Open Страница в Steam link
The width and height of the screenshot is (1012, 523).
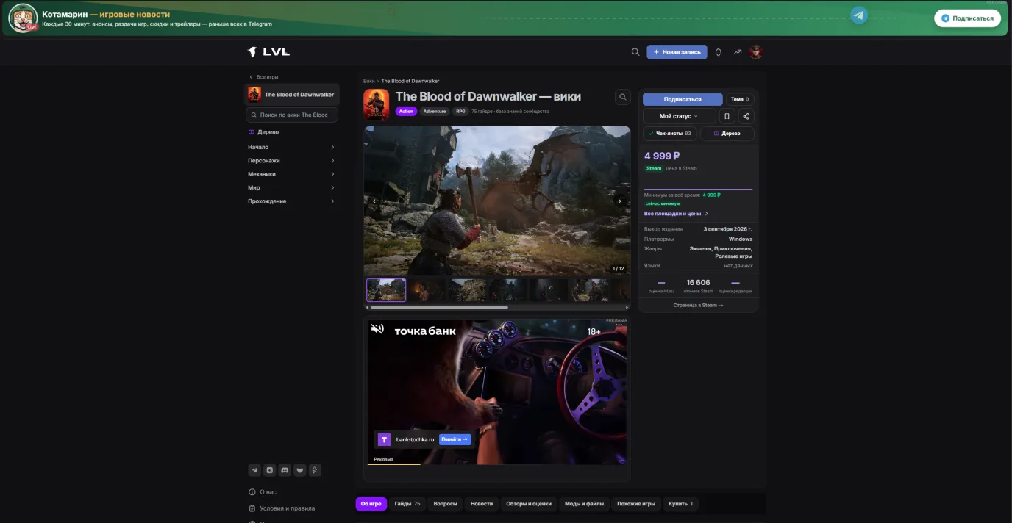click(698, 305)
